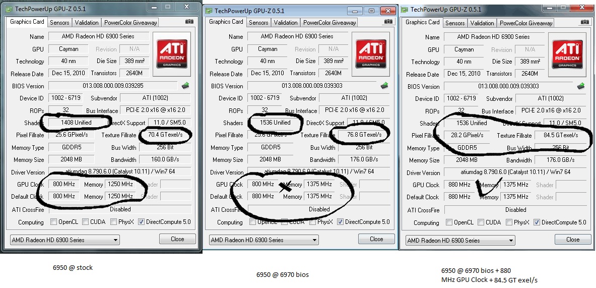Click the ATI Radeon logo in middle window

371,54
